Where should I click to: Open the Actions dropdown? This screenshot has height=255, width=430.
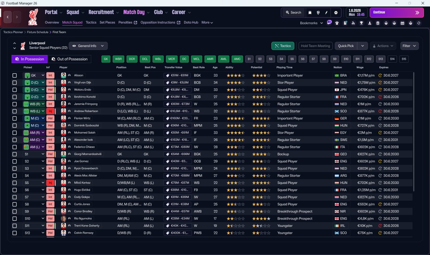click(x=383, y=46)
